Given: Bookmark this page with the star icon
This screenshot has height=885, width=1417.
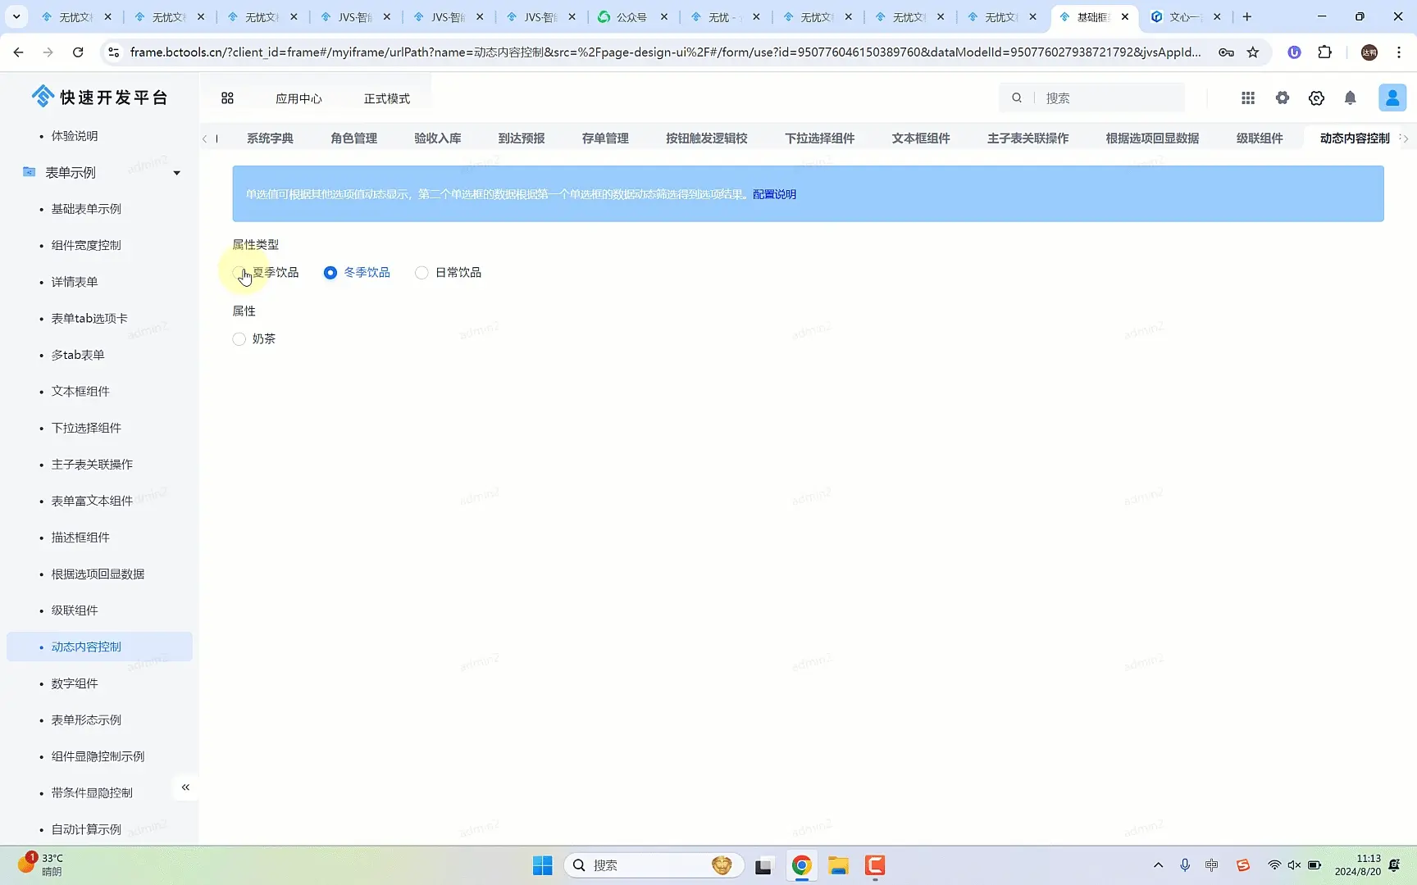Looking at the screenshot, I should coord(1253,52).
